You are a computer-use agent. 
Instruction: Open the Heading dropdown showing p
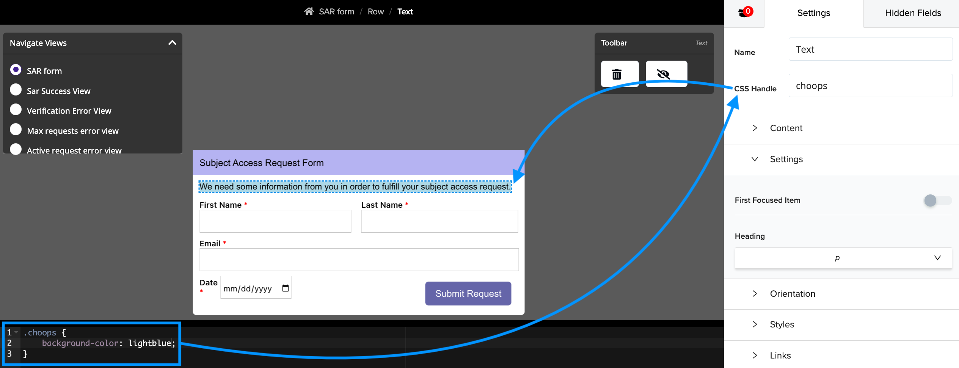coord(843,258)
